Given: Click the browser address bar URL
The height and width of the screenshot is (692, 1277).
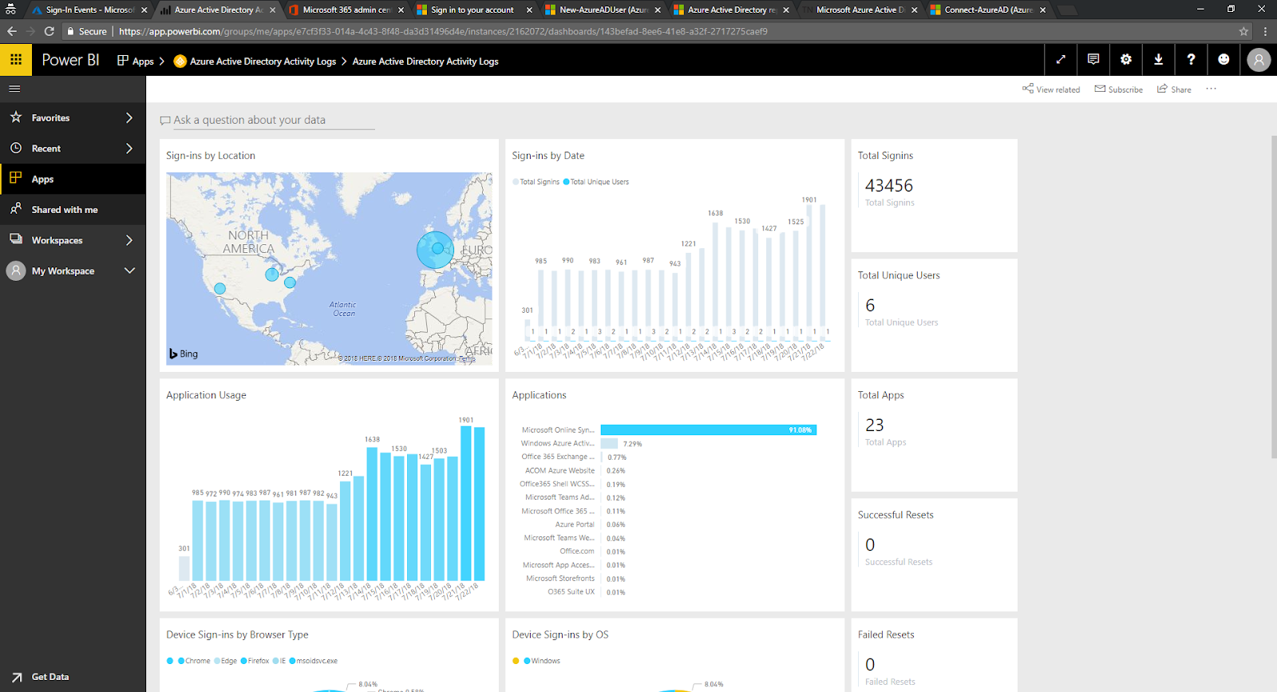Looking at the screenshot, I should 443,31.
